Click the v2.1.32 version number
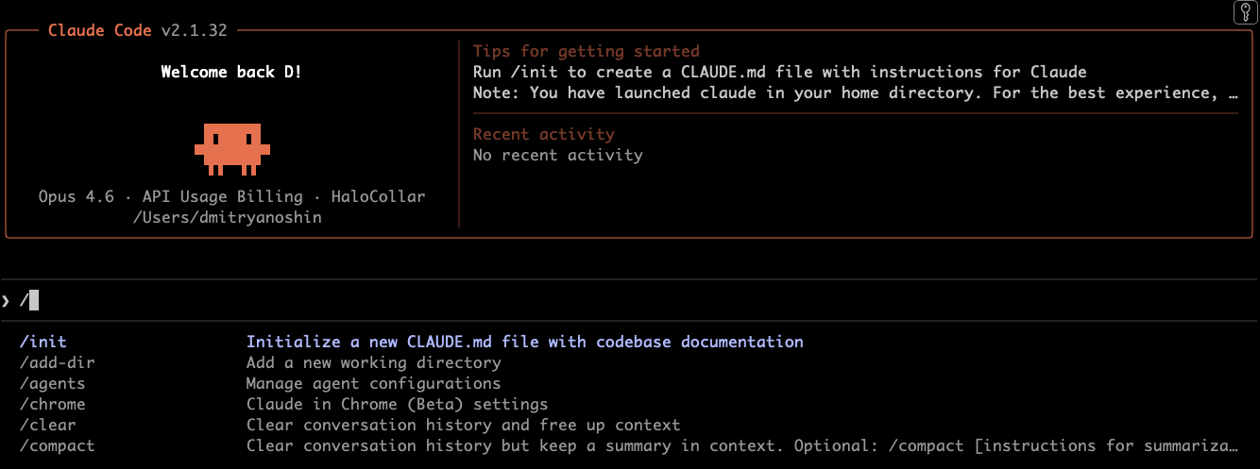Screen dimensions: 1260x469 [193, 30]
